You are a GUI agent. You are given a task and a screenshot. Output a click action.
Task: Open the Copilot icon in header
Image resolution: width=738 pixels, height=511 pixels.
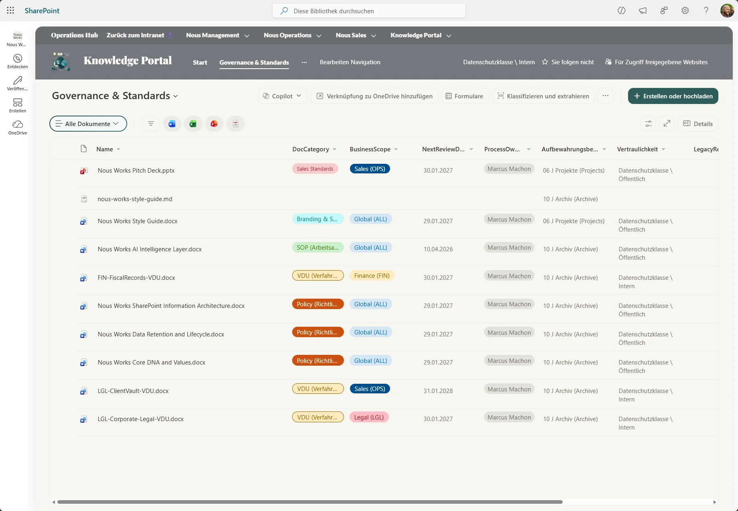[622, 10]
